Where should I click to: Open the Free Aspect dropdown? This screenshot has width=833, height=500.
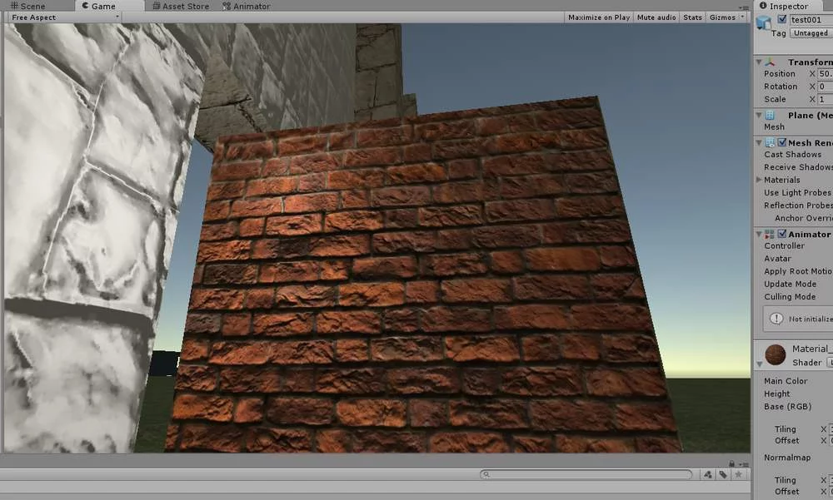(x=62, y=17)
